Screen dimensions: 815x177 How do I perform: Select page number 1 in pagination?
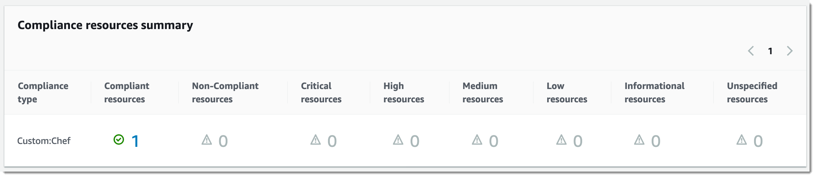(770, 51)
